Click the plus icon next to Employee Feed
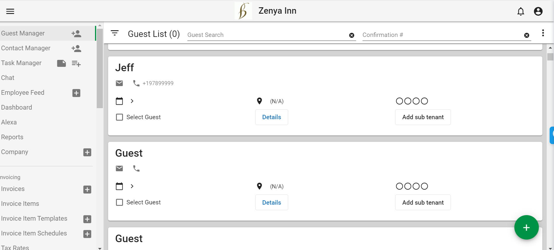554x250 pixels. (x=76, y=93)
